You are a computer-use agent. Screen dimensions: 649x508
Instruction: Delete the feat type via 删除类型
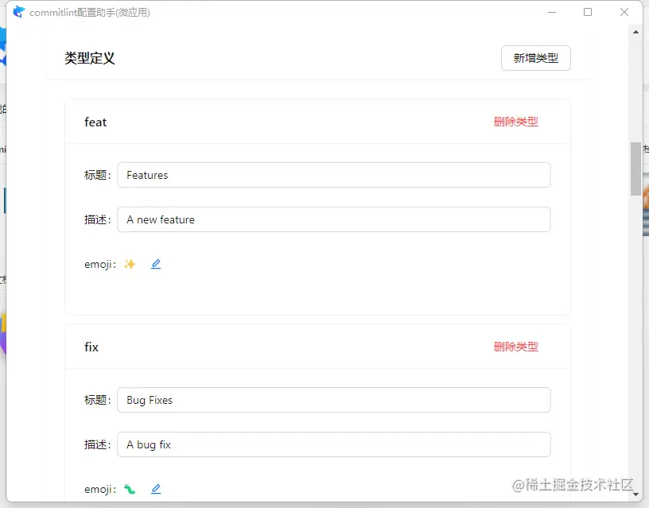[515, 122]
